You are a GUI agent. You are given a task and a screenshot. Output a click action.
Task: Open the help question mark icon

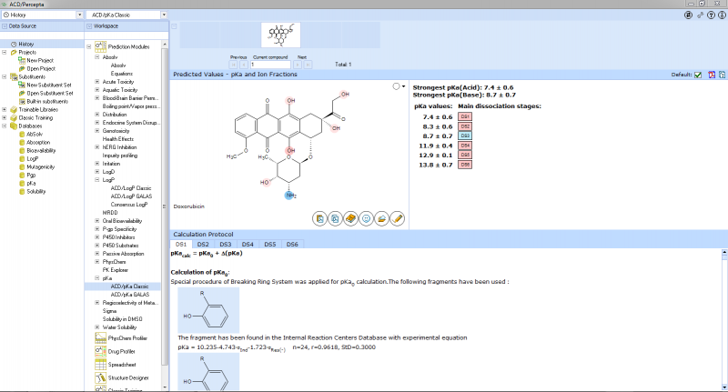(x=711, y=15)
